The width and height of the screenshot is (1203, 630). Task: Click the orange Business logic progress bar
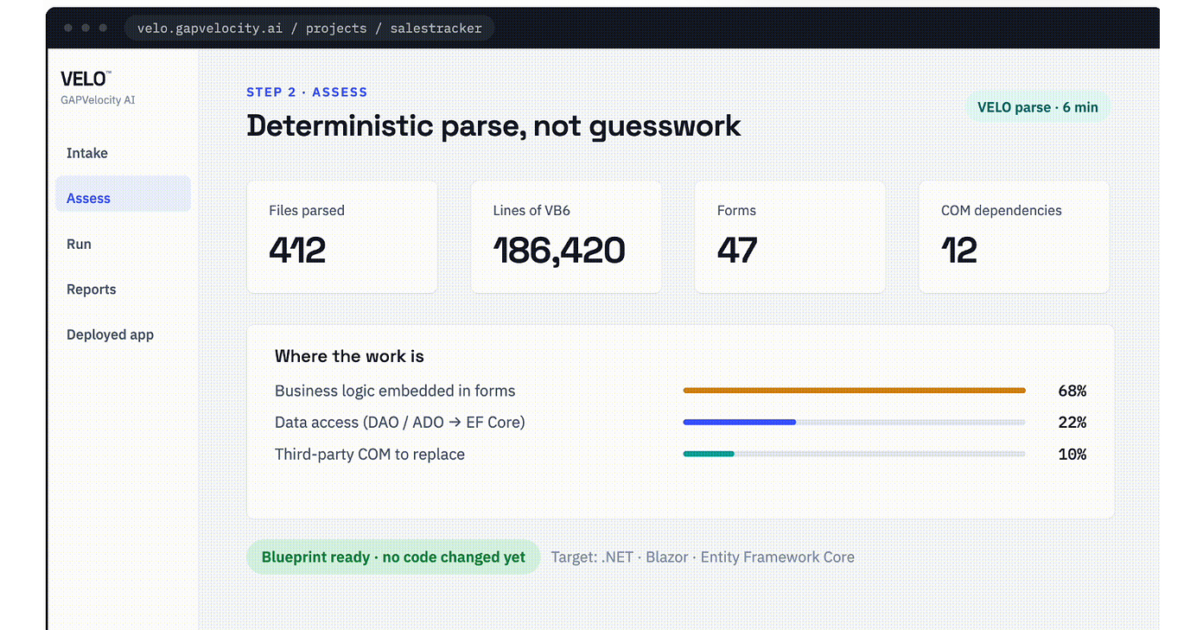click(x=854, y=391)
